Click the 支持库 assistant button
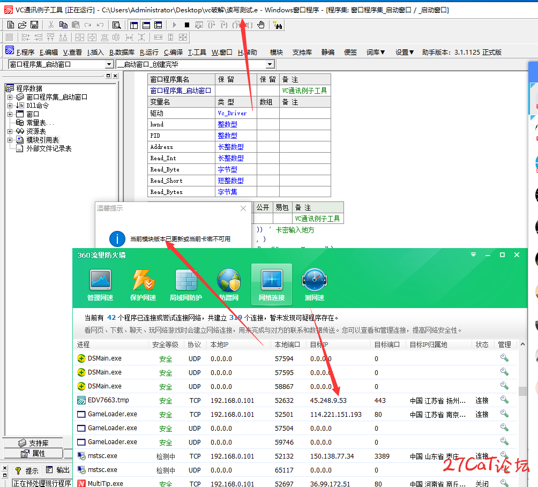538x487 pixels. pyautogui.click(x=302, y=52)
